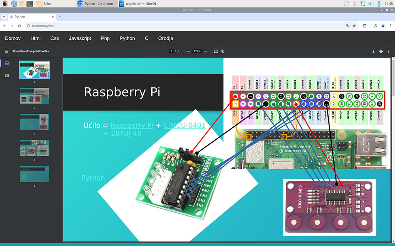Viewport: 395px width, 246px height.
Task: Download the PDF presentation
Action: pos(374,51)
